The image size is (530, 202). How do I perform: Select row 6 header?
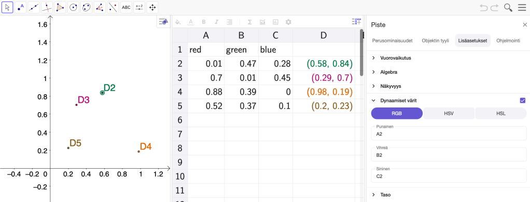(x=180, y=120)
